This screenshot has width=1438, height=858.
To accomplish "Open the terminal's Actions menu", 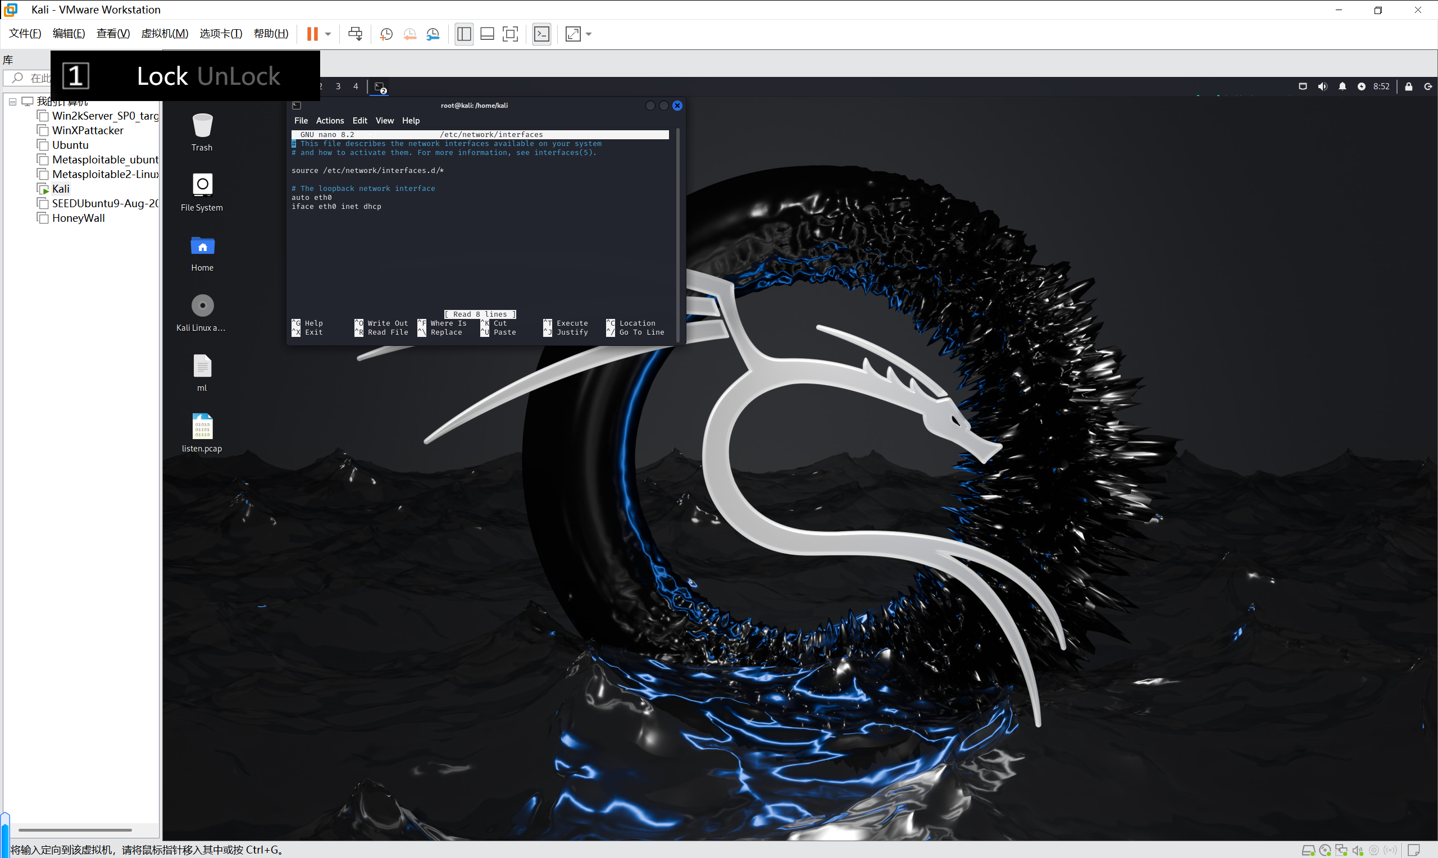I will click(x=330, y=121).
